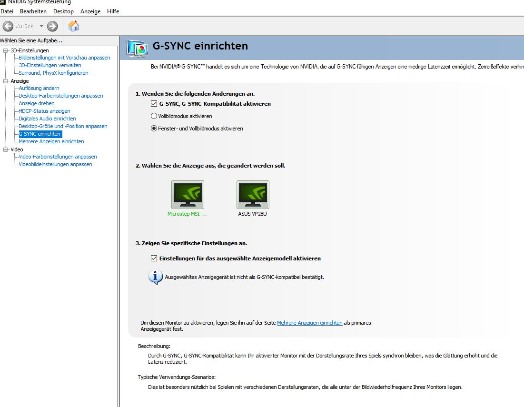524x407 pixels.
Task: Open Videobildeinstellungen anpassen
Action: pyautogui.click(x=55, y=164)
